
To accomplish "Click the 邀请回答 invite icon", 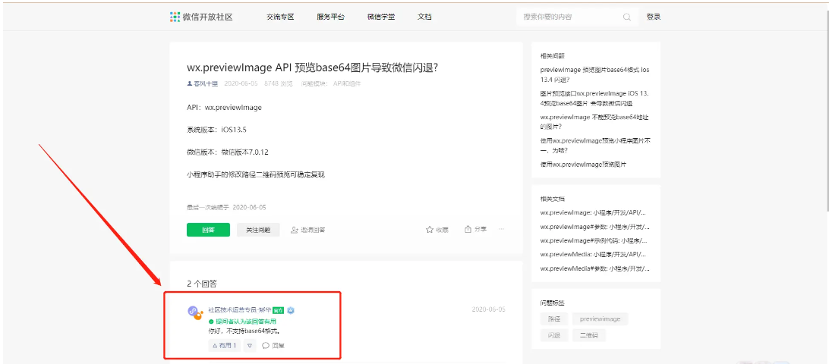I will coord(295,230).
